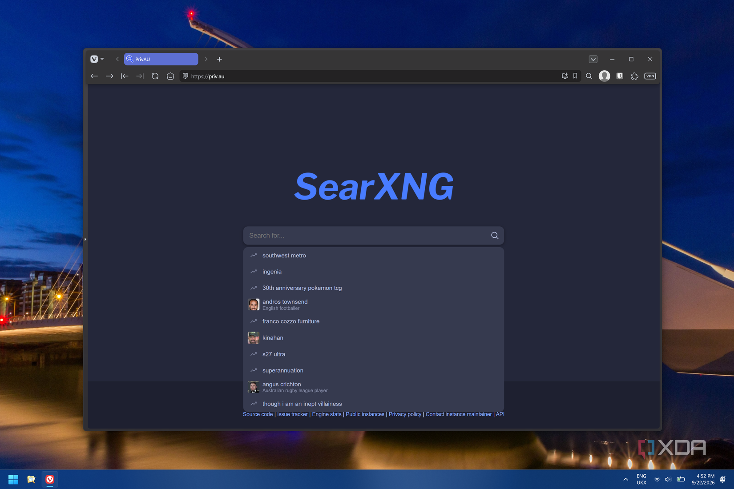Expand the side panel toggle arrow
This screenshot has height=489, width=734.
85,239
